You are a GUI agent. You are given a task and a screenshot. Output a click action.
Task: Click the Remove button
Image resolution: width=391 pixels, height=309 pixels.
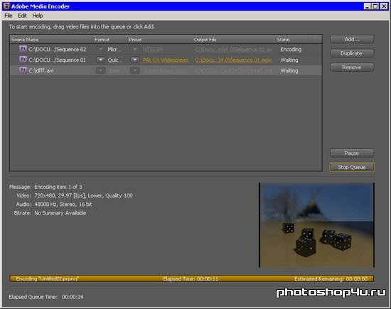pyautogui.click(x=352, y=67)
